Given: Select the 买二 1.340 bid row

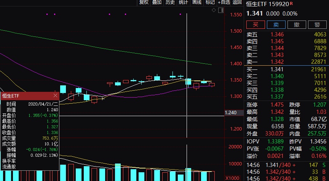Looking at the screenshot, I should (x=286, y=76).
